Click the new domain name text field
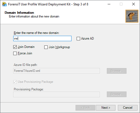 pyautogui.click(x=42, y=38)
